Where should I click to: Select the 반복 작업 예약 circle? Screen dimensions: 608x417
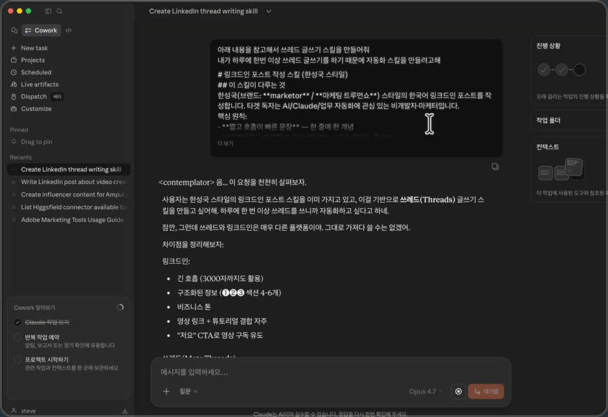pos(17,337)
